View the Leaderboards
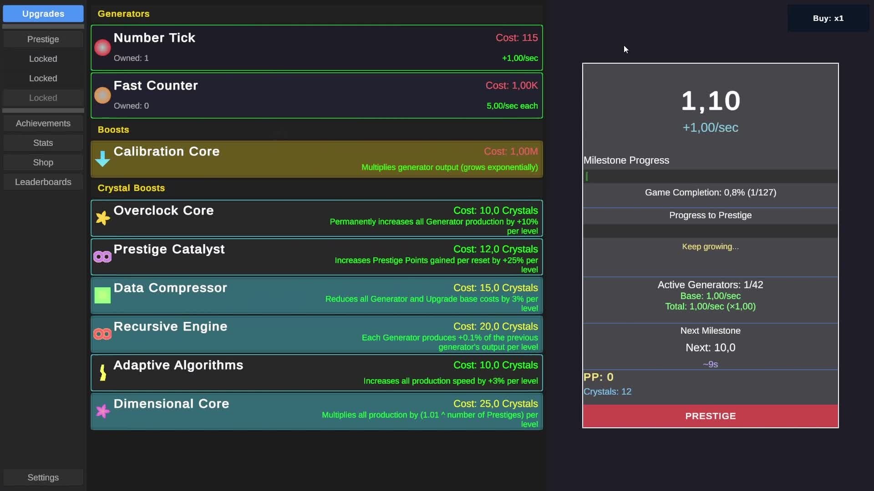This screenshot has width=874, height=491. 43,182
